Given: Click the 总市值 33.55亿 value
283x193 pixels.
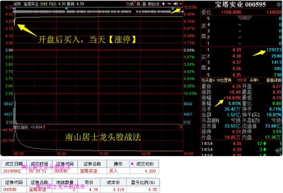Looking at the screenshot, I should [232, 126].
